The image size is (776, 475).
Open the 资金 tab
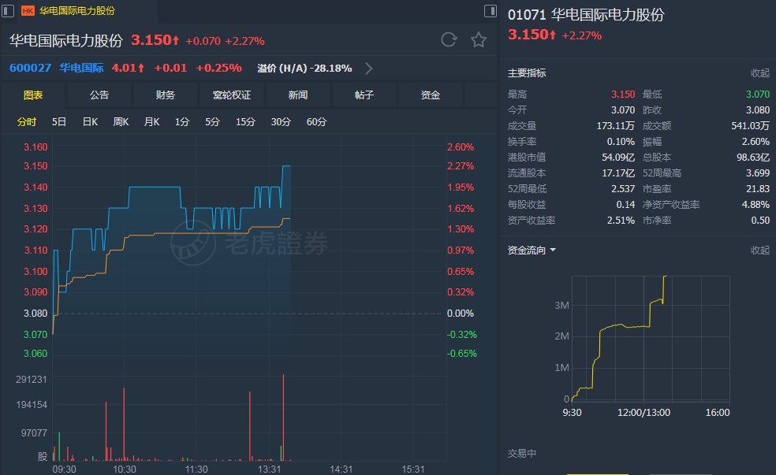[430, 95]
